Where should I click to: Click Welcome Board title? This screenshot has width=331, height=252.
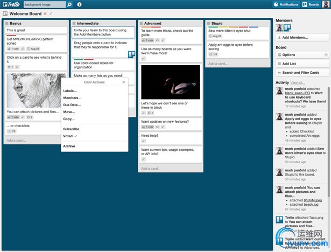click(25, 13)
